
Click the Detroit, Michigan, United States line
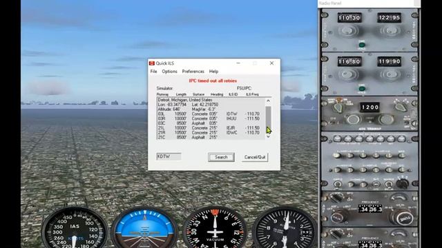185,100
